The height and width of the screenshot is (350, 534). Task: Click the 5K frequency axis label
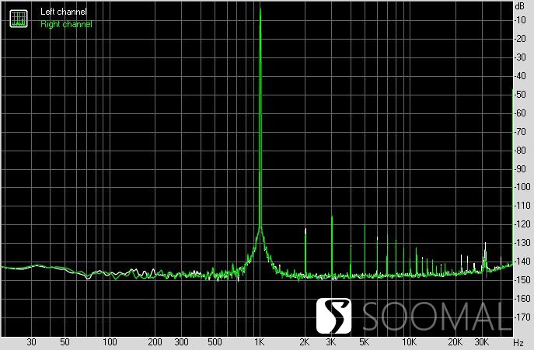coord(364,342)
